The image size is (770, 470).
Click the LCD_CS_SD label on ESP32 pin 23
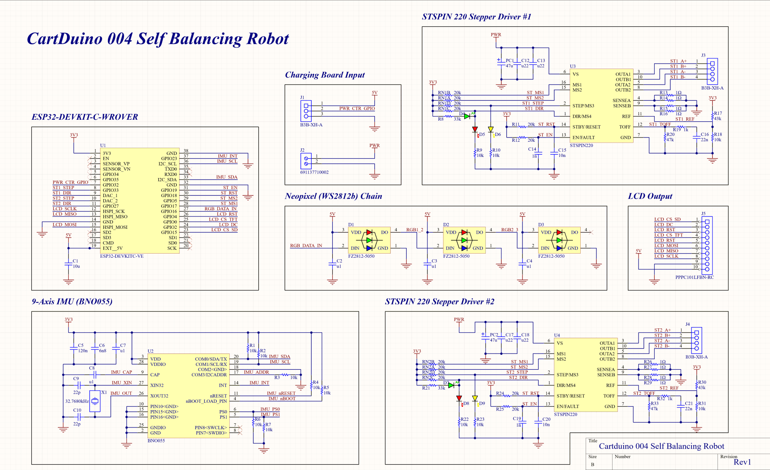tap(224, 230)
